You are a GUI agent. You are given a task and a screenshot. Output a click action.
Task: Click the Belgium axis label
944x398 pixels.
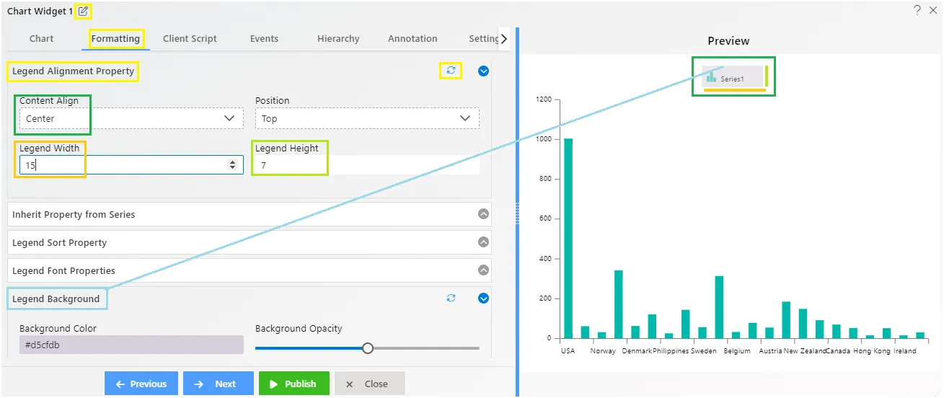(x=737, y=351)
